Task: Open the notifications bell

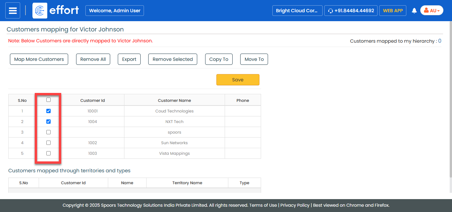Action: tap(414, 11)
